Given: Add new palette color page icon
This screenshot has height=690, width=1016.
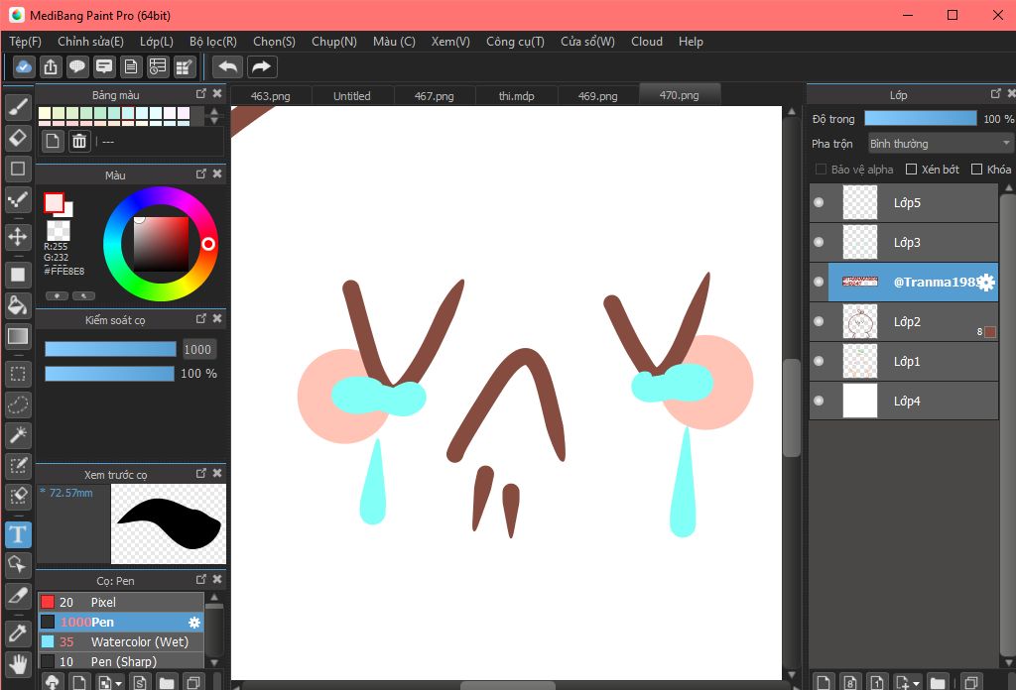Looking at the screenshot, I should click(53, 141).
